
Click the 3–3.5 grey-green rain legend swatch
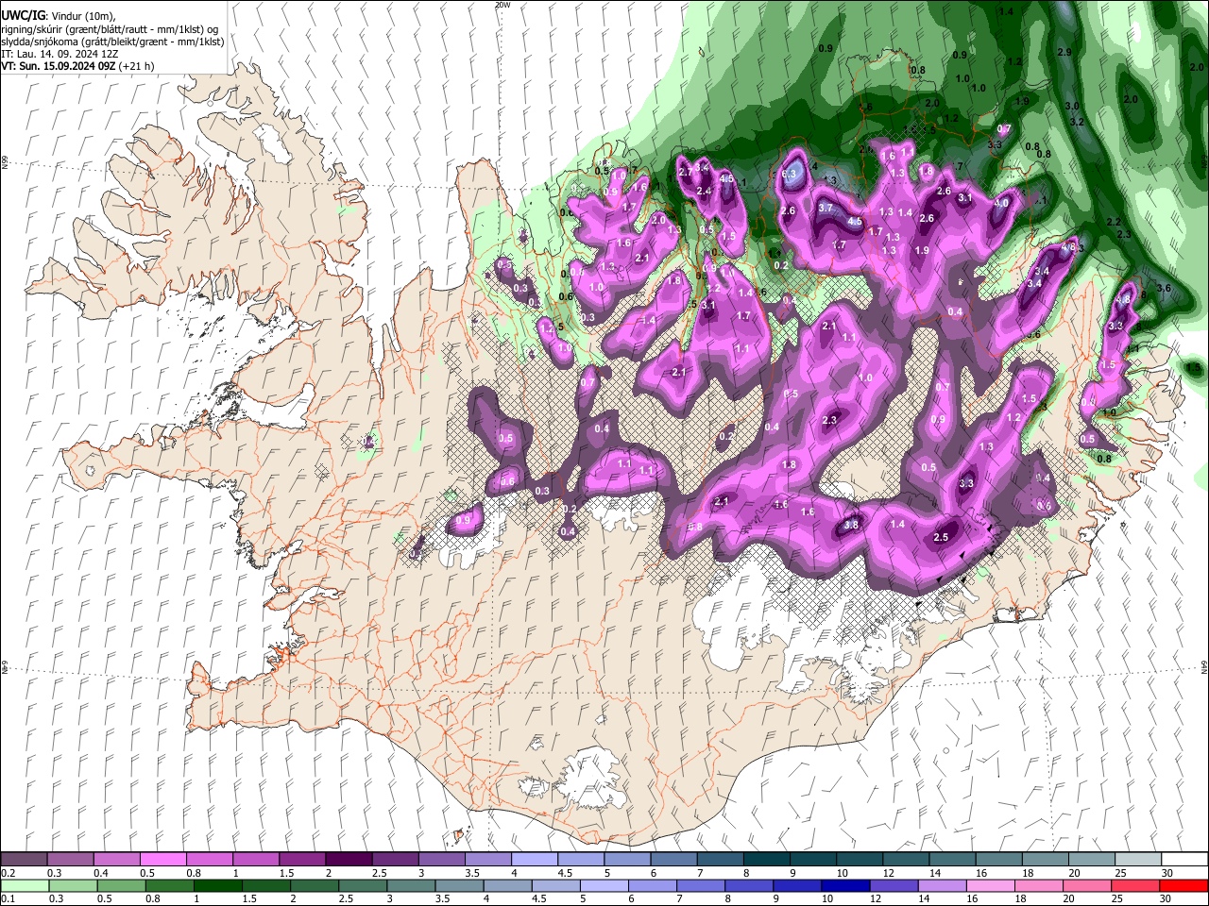(410, 885)
